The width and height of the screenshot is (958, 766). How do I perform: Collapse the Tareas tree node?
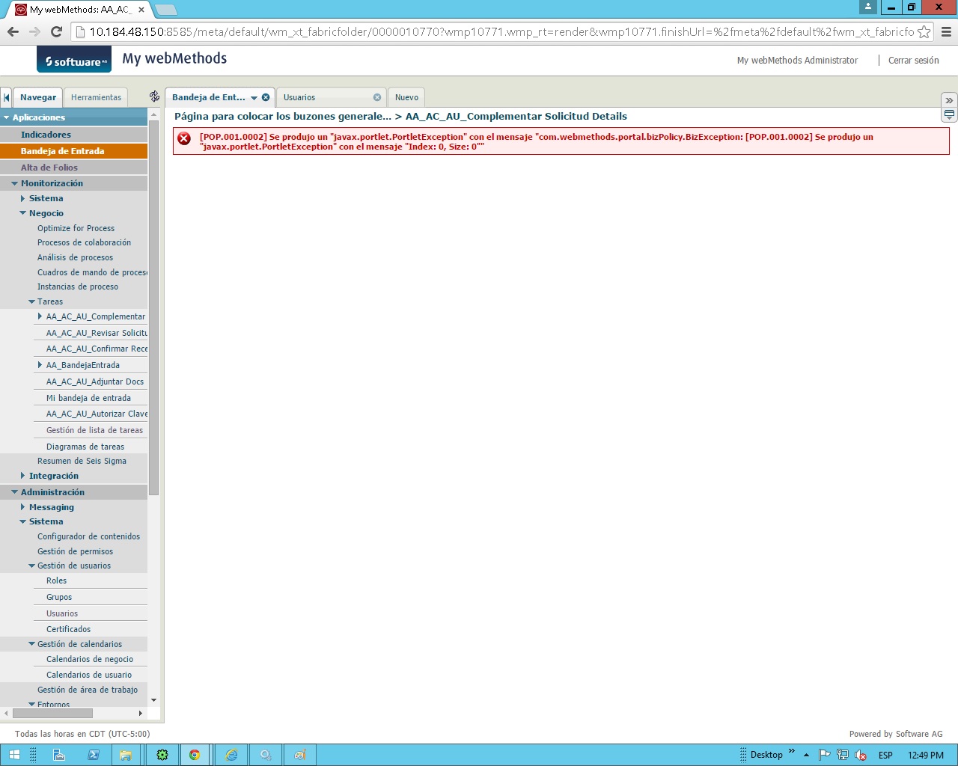[31, 301]
